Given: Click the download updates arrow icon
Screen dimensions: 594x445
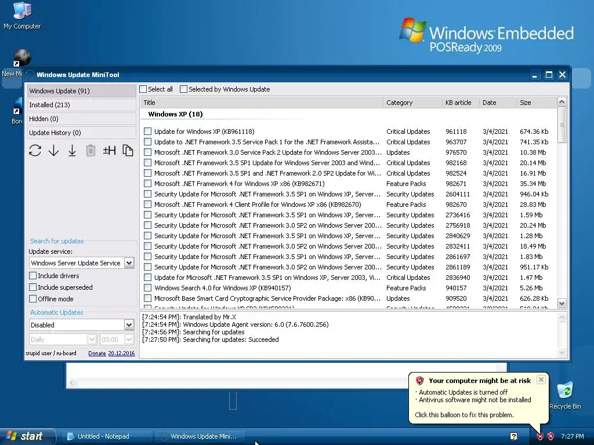Looking at the screenshot, I should 54,151.
